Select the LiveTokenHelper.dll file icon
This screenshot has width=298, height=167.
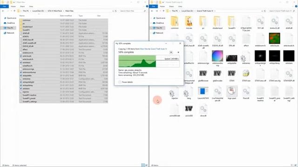217,91
